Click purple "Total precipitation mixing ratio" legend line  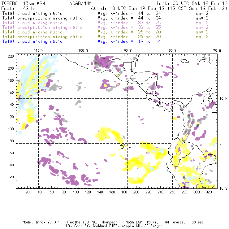(x=42, y=28)
